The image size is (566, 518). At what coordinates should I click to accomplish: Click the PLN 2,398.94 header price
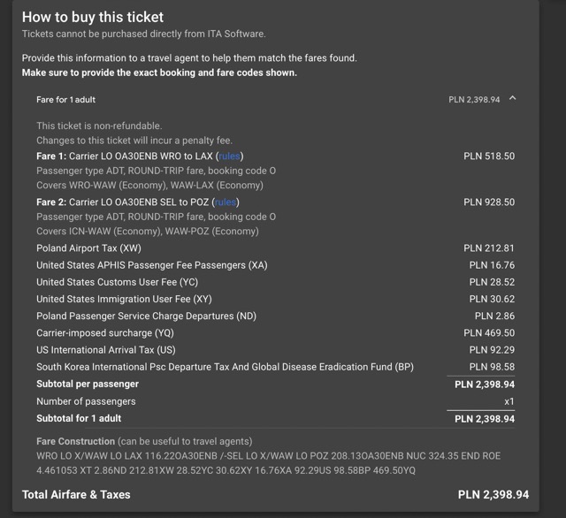(x=474, y=100)
